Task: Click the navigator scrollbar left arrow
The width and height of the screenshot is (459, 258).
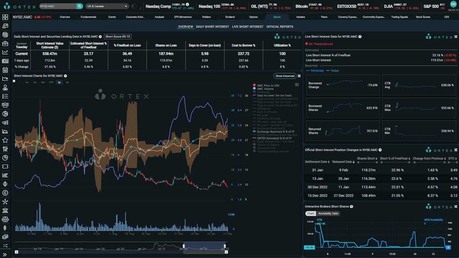Action: click(x=16, y=252)
